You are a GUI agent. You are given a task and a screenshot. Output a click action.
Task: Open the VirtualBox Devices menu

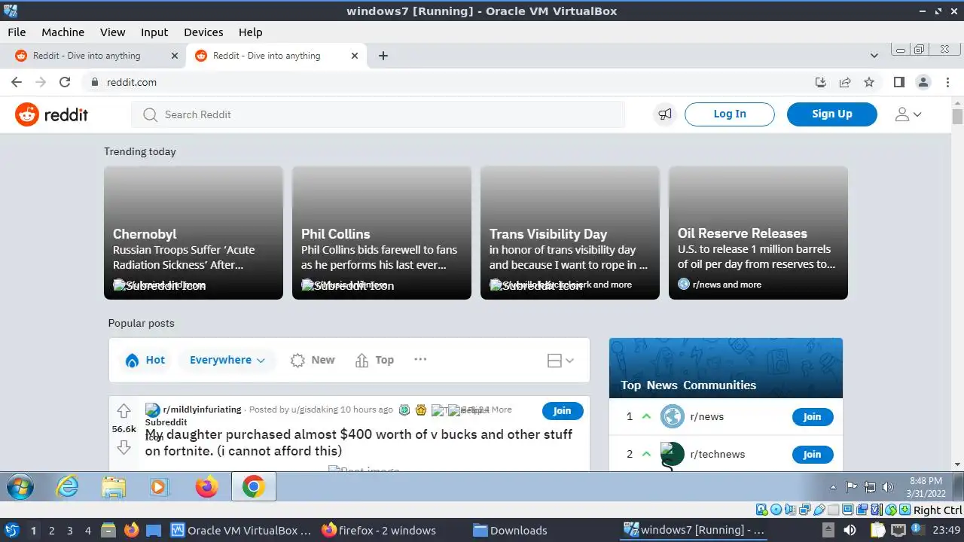(203, 32)
